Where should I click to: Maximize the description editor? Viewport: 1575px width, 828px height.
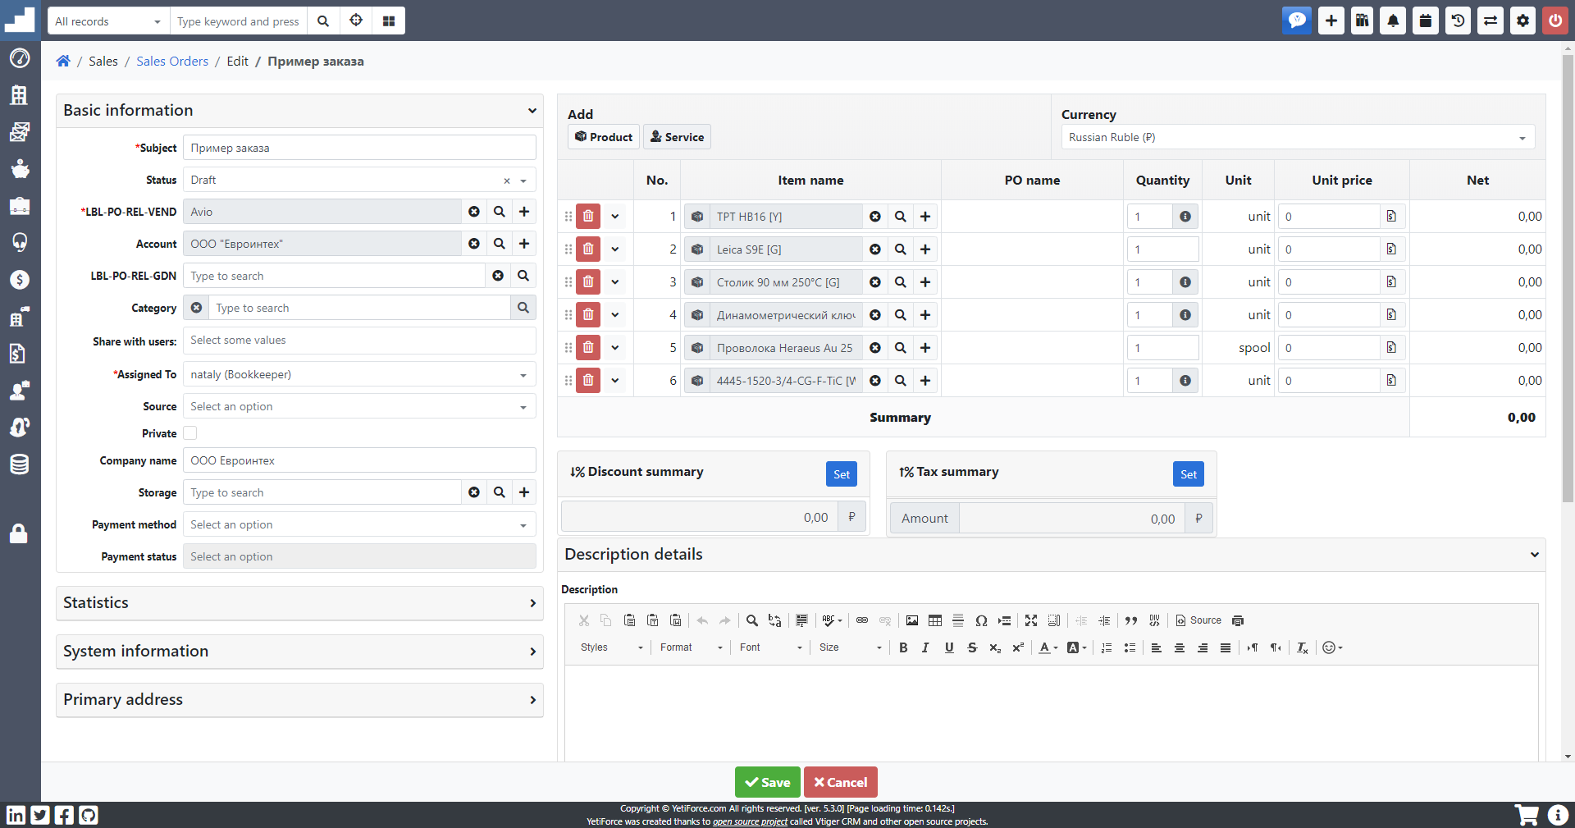tap(1031, 620)
